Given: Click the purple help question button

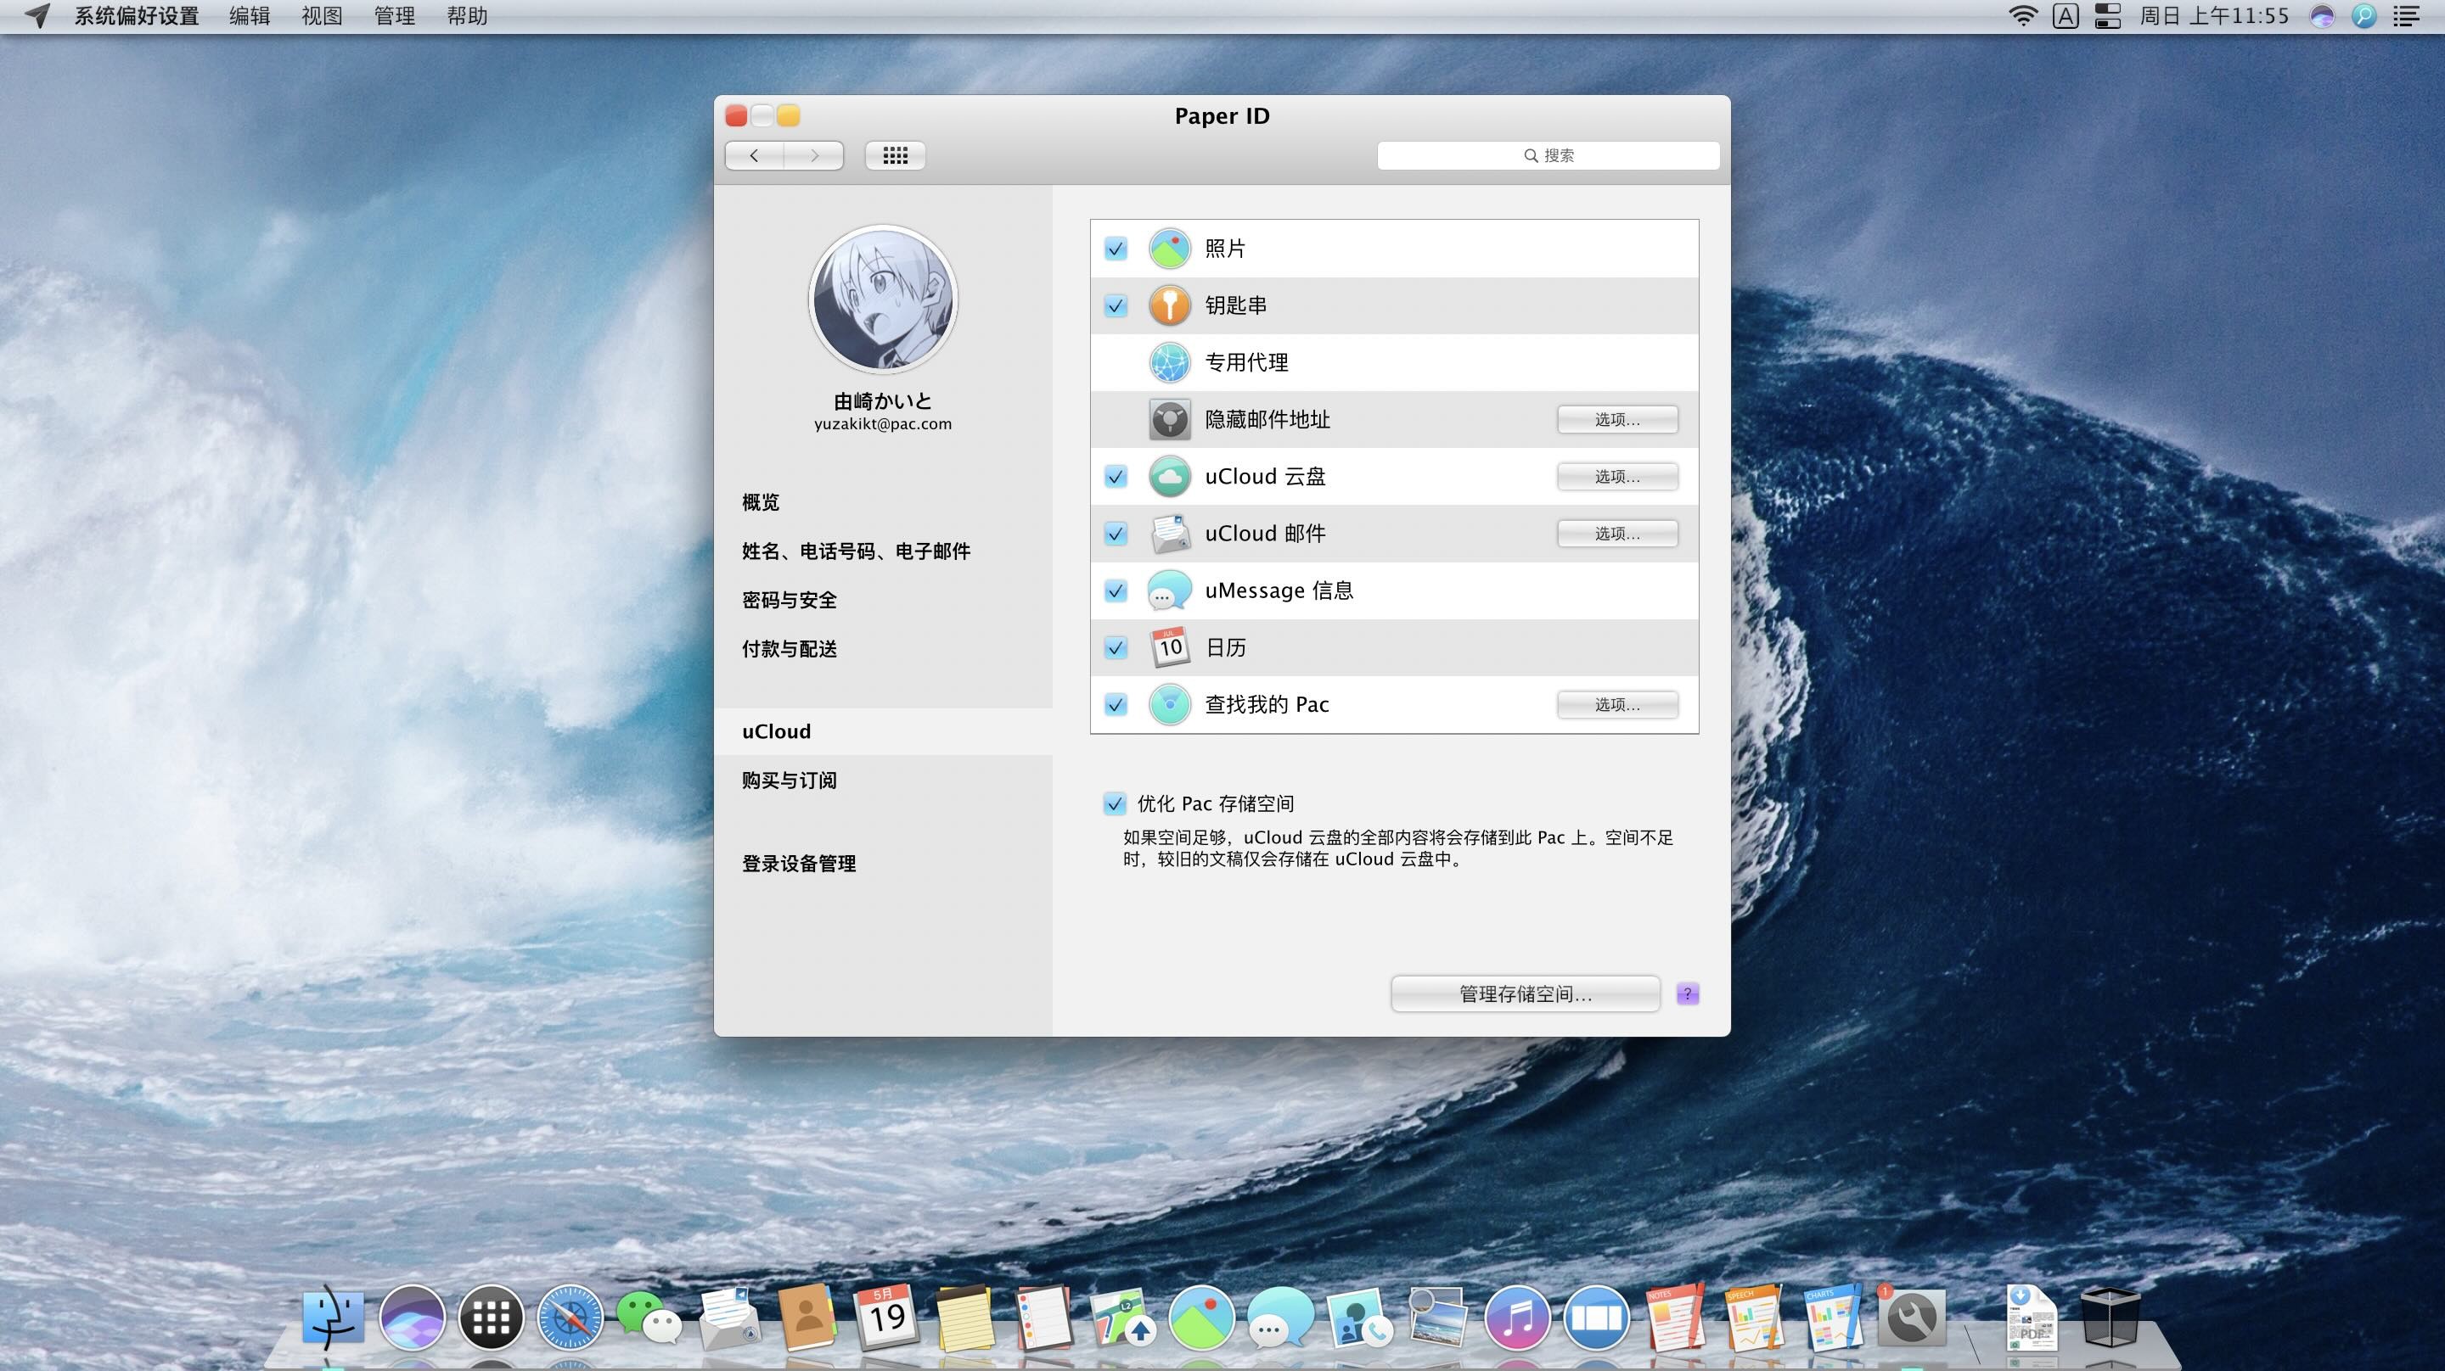Looking at the screenshot, I should point(1688,993).
